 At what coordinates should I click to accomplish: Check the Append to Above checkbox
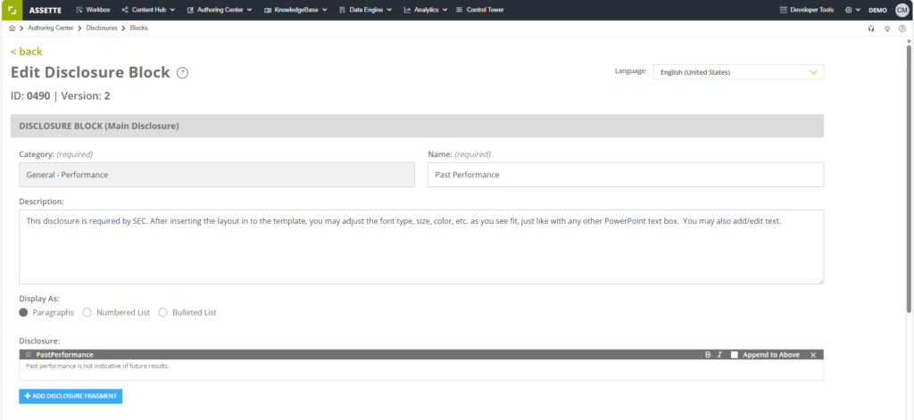click(735, 355)
